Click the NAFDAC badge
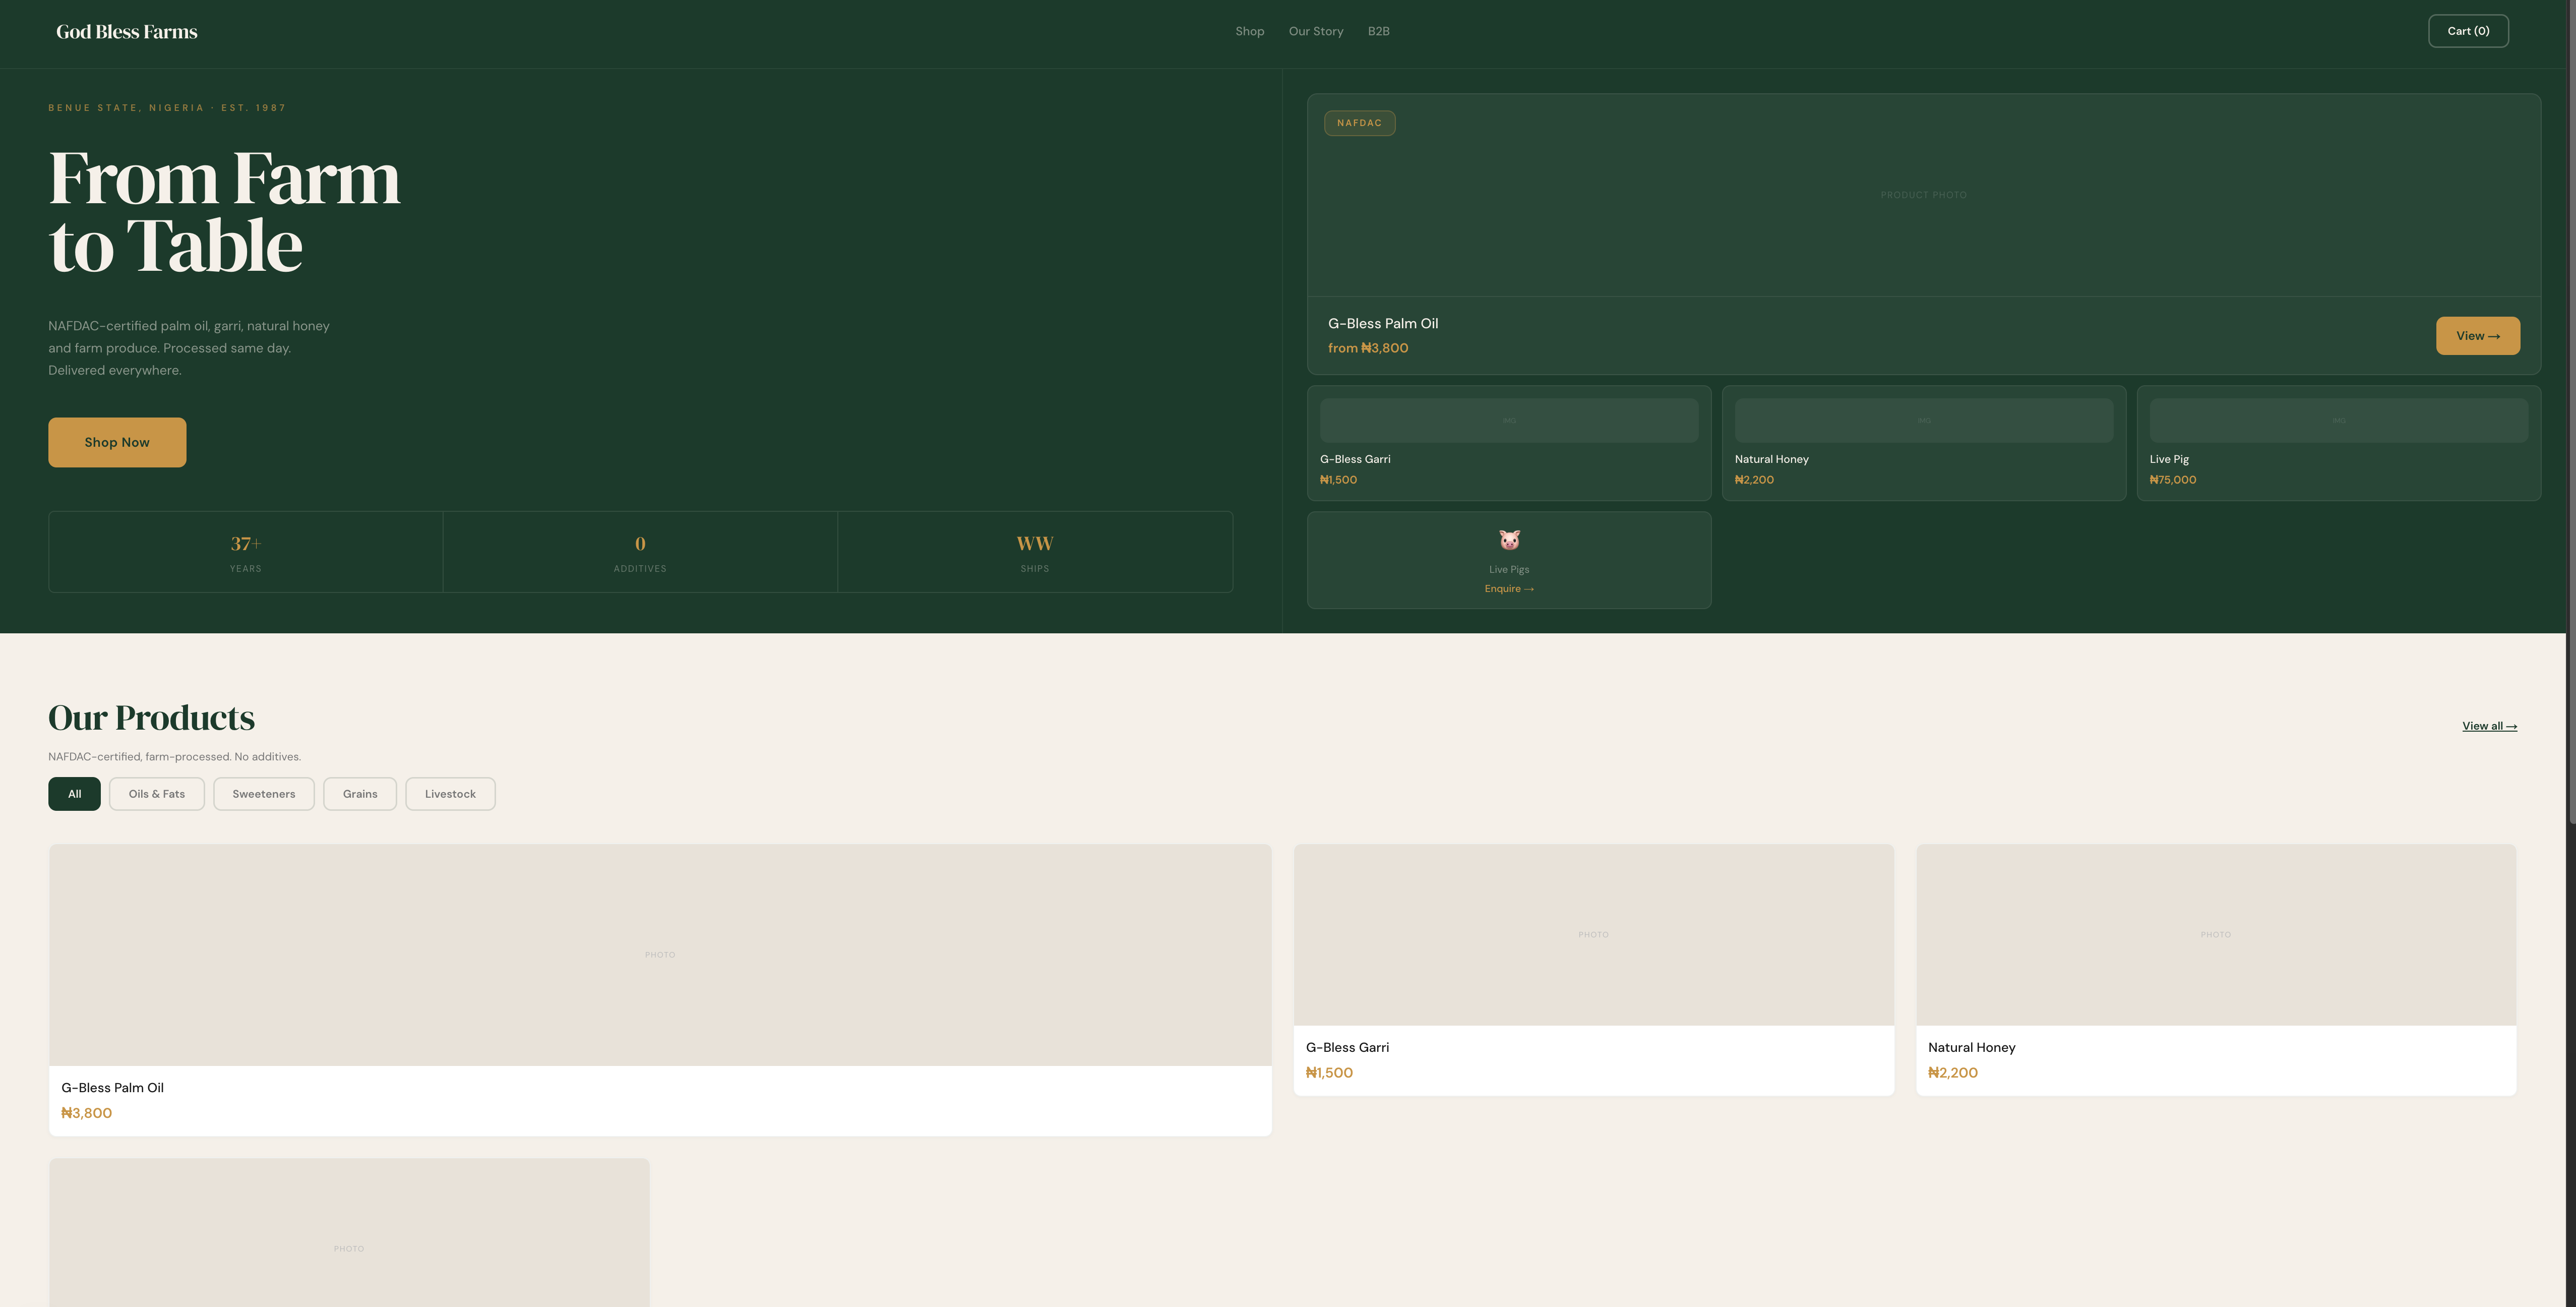The height and width of the screenshot is (1307, 2576). [x=1359, y=123]
